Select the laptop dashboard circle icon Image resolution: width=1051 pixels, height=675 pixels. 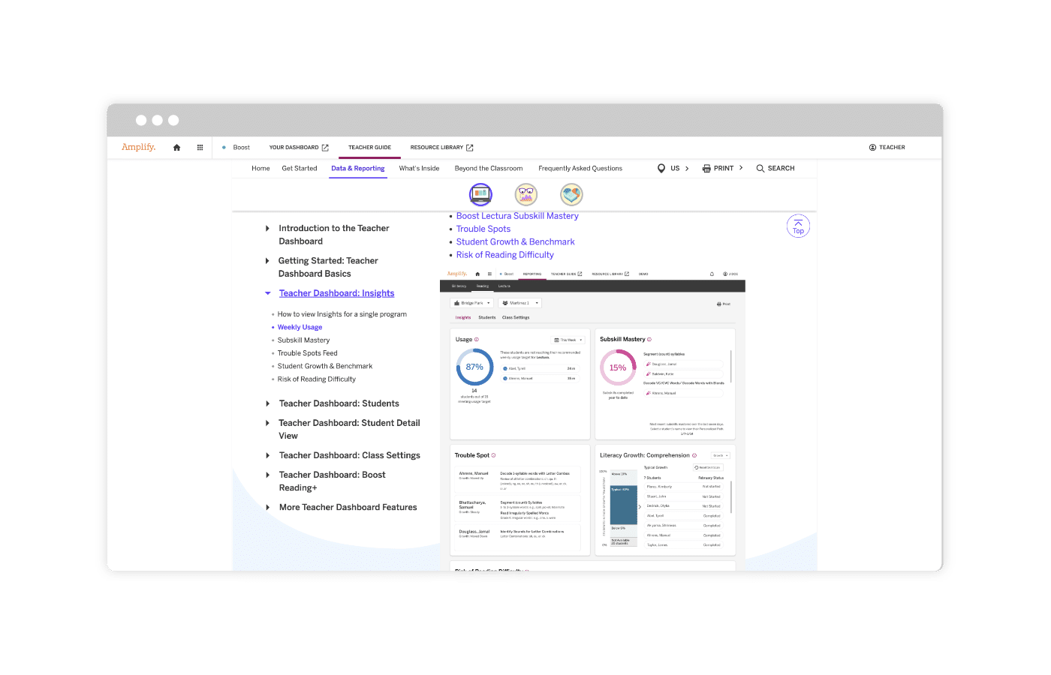480,195
